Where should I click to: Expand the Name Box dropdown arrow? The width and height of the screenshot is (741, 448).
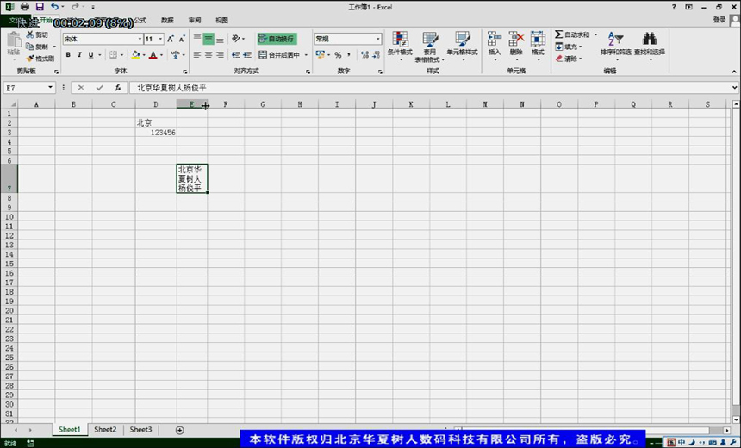click(50, 87)
